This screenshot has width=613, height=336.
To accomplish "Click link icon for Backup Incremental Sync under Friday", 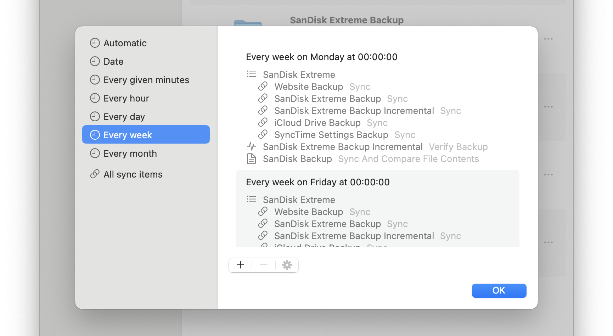I will [x=263, y=236].
